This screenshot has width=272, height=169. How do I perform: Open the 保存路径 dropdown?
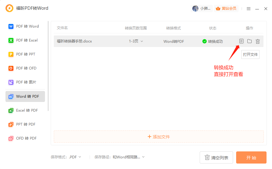129,157
